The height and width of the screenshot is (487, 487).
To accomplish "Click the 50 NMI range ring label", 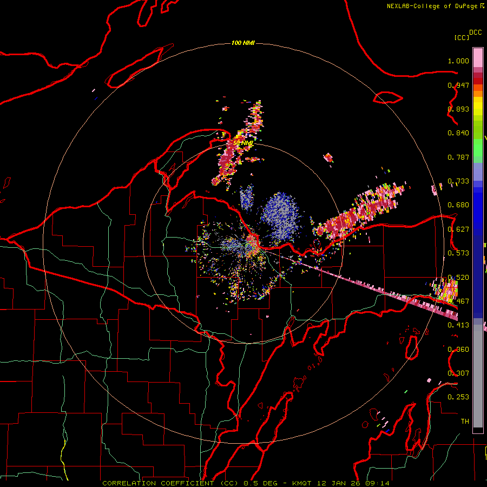I will click(x=243, y=143).
